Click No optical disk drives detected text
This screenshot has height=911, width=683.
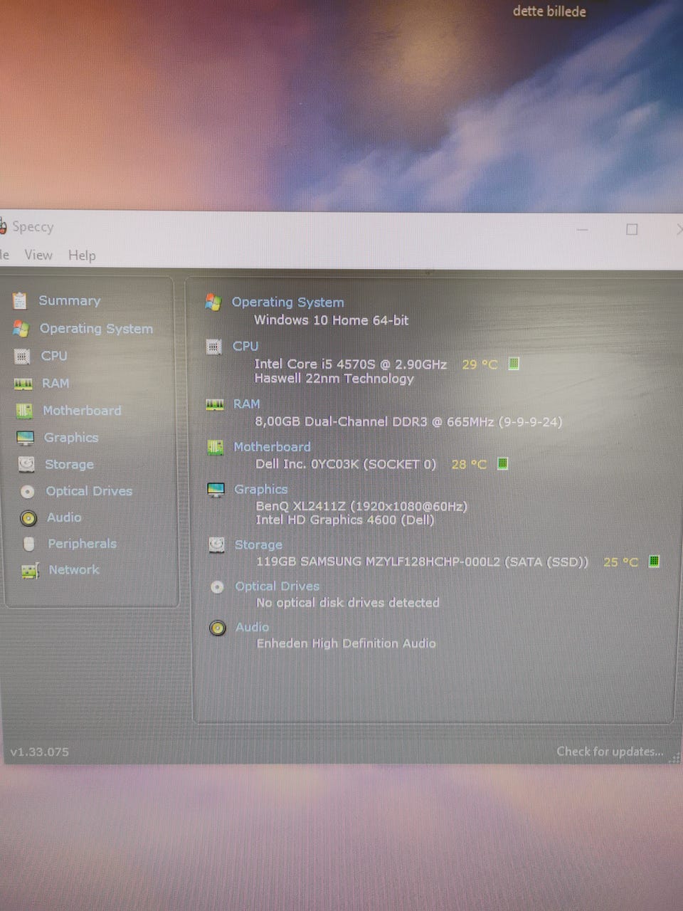point(348,603)
